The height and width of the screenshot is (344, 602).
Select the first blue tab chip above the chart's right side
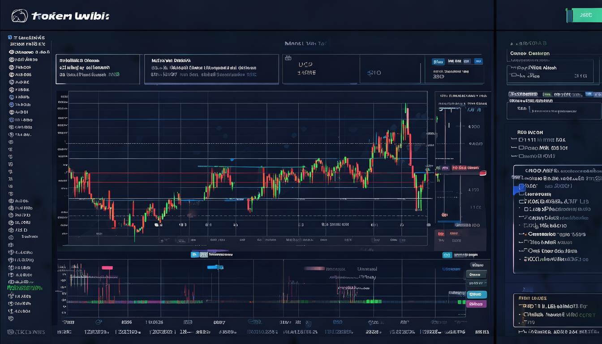click(x=438, y=61)
